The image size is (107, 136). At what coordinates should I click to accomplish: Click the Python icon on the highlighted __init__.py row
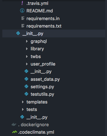pyautogui.click(x=18, y=33)
